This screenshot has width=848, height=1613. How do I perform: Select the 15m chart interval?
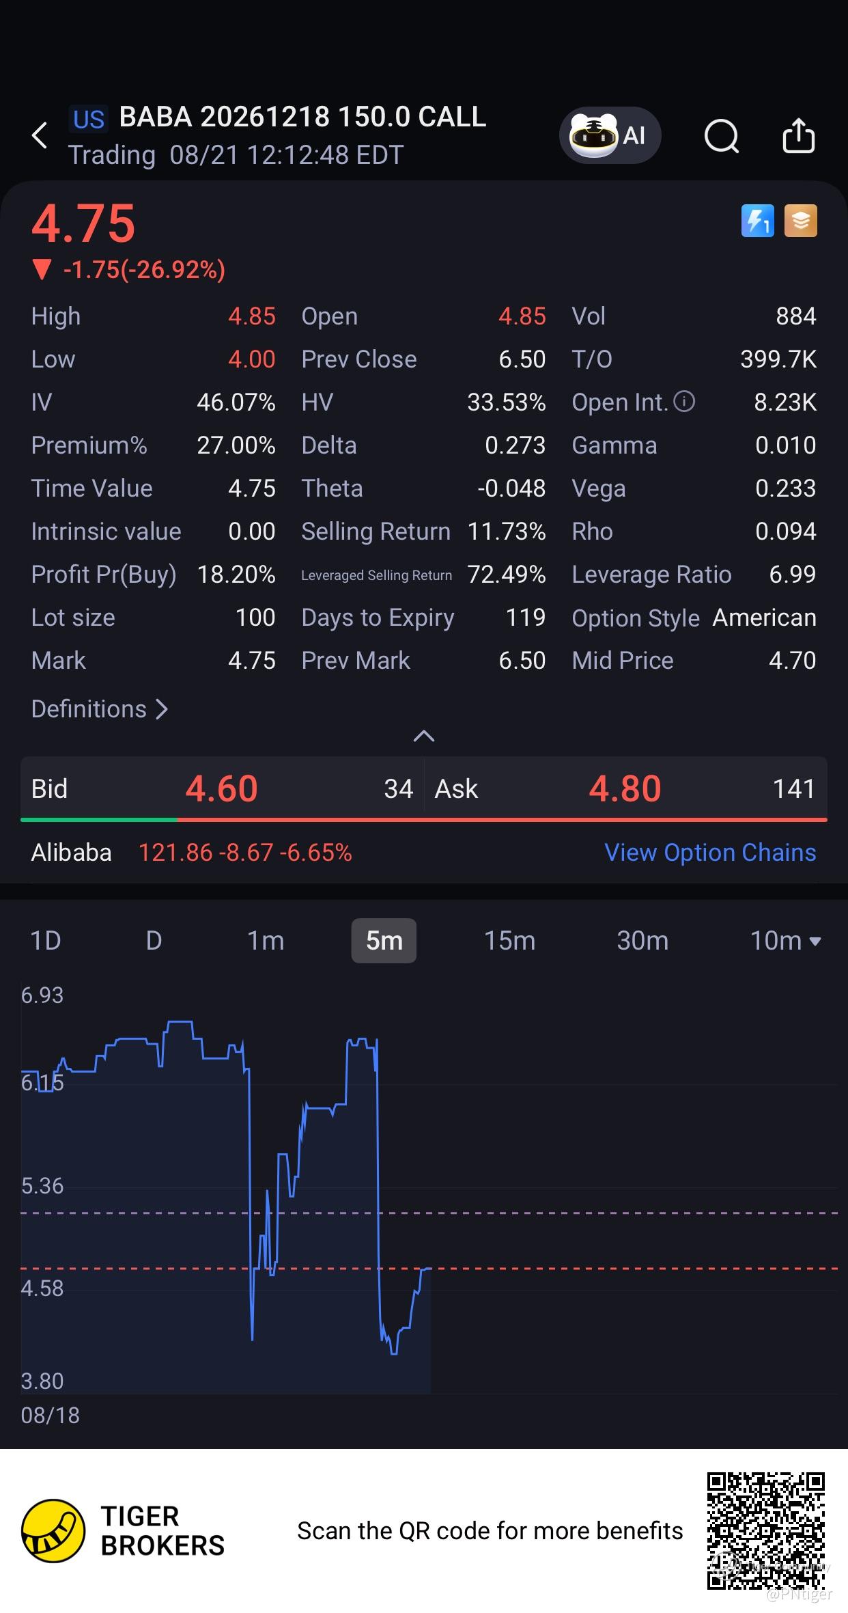[x=509, y=941]
